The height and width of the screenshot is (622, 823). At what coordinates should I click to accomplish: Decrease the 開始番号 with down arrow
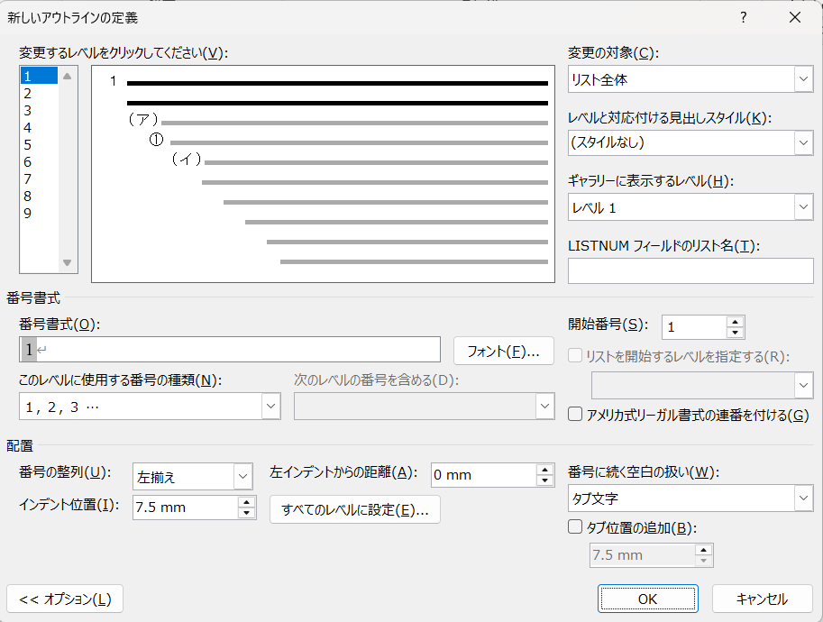736,333
